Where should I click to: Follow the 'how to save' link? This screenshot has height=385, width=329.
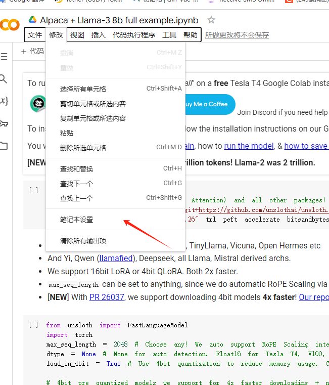pyautogui.click(x=307, y=146)
